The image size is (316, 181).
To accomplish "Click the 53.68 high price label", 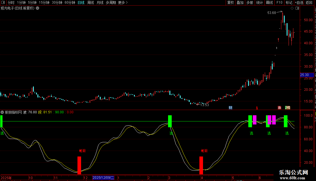I will pos(272,13).
